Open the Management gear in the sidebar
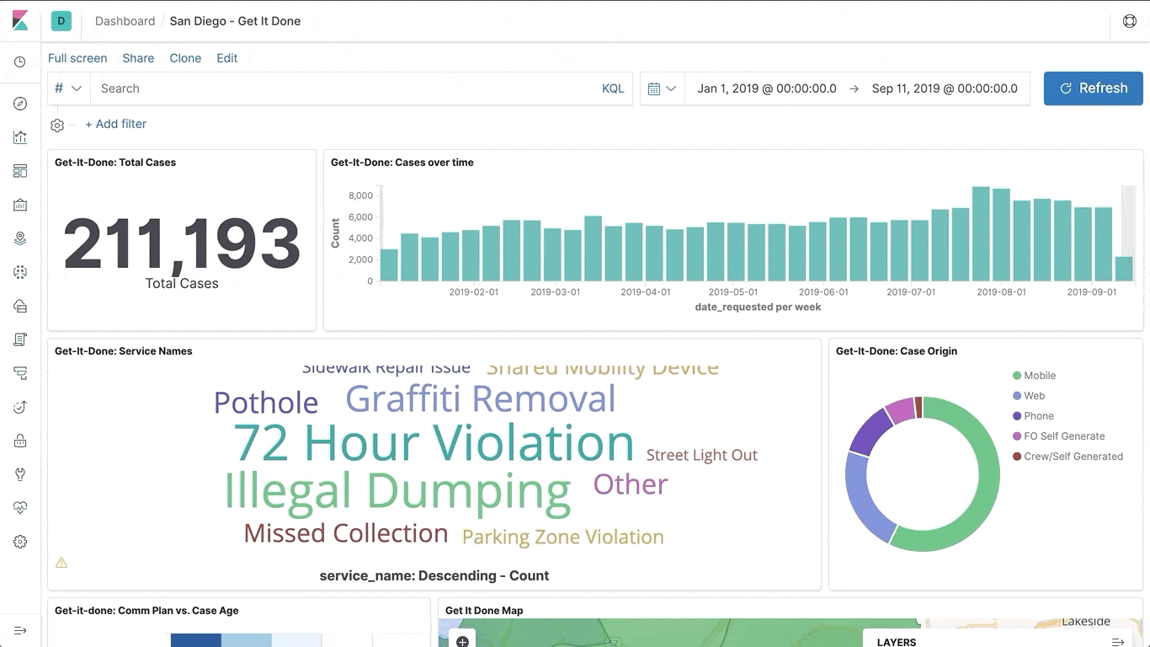The height and width of the screenshot is (647, 1150). (20, 542)
